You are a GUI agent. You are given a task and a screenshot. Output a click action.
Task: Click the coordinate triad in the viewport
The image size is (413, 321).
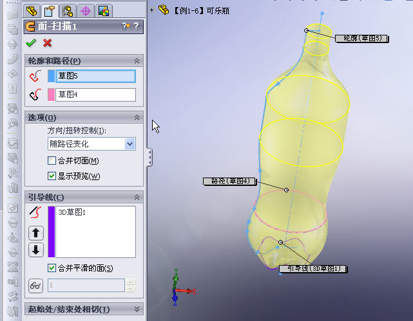point(182,288)
